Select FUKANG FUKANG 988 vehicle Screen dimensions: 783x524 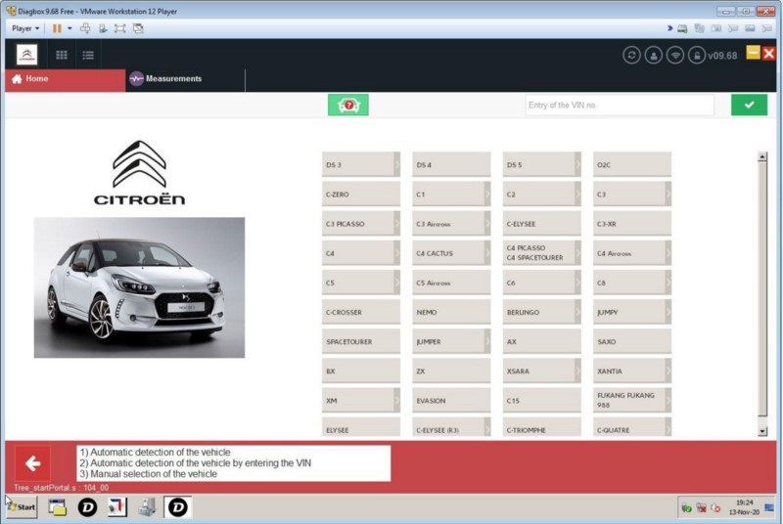[x=631, y=400]
